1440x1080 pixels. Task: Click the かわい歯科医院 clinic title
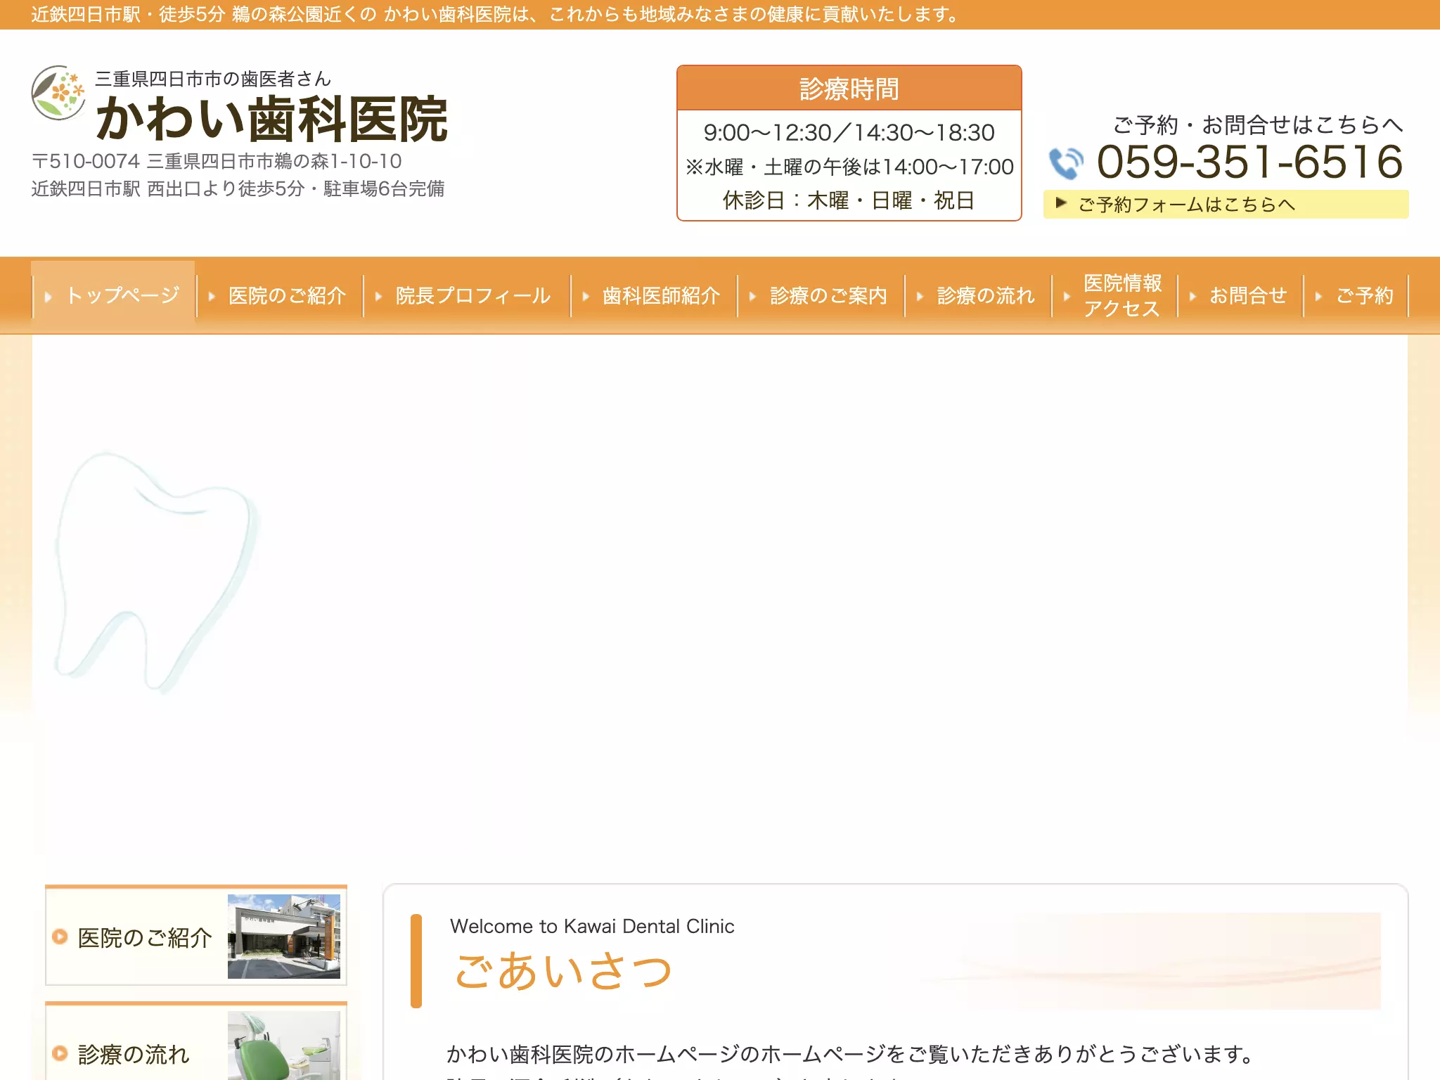pyautogui.click(x=271, y=119)
